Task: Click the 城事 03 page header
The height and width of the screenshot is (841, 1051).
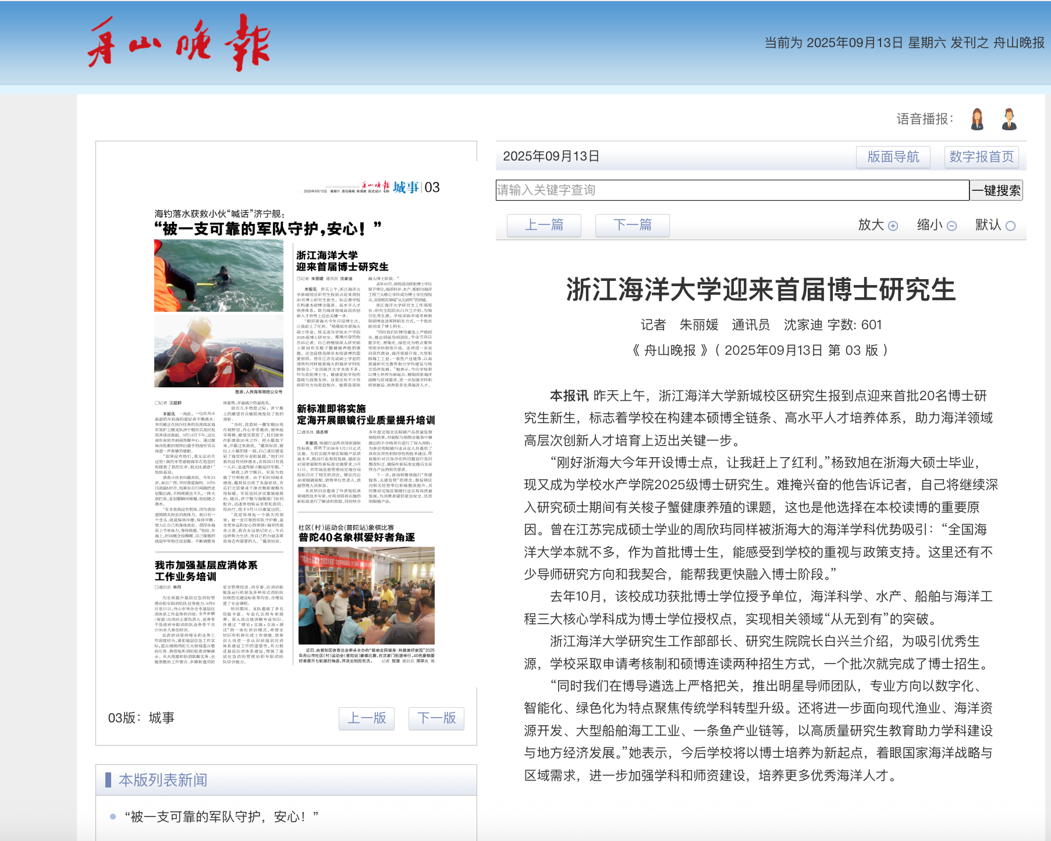Action: click(416, 187)
